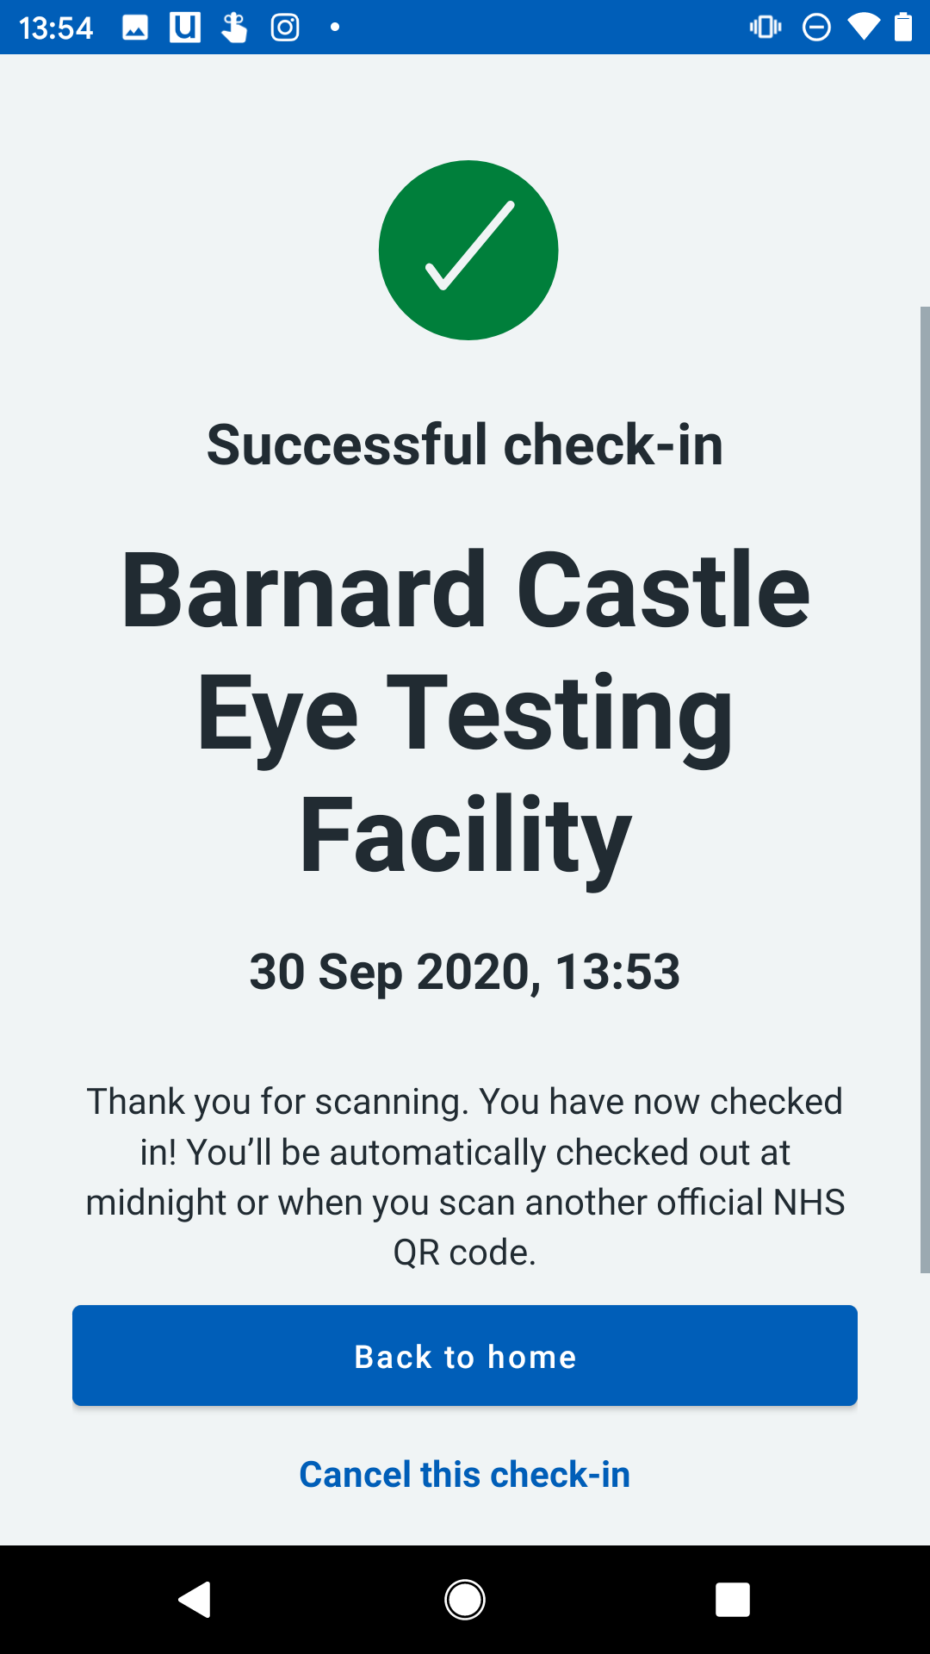Open recent apps with square button
930x1654 pixels.
(732, 1600)
